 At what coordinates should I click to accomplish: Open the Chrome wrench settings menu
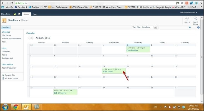pyautogui.click(x=201, y=3)
